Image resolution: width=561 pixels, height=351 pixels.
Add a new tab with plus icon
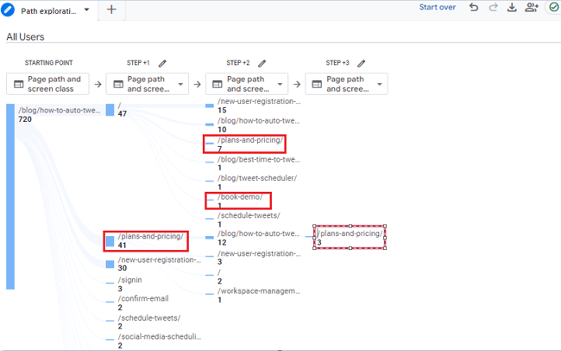111,10
